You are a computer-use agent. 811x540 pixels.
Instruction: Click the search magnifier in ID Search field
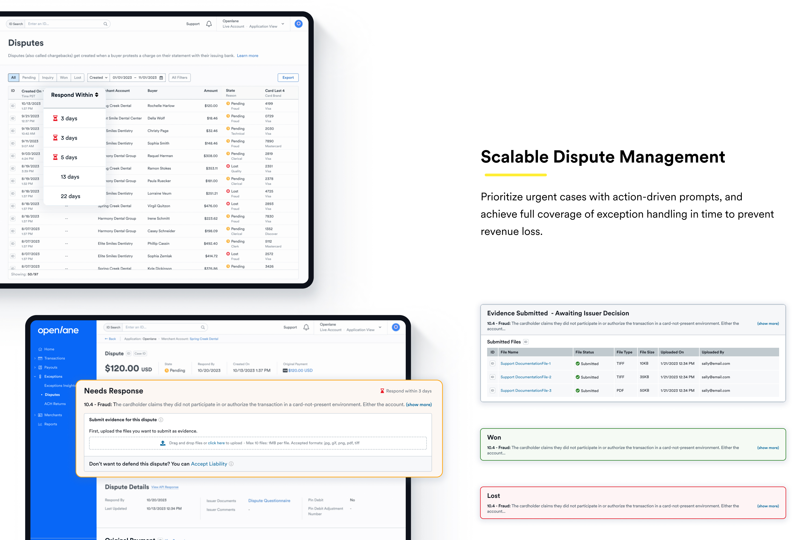(105, 24)
